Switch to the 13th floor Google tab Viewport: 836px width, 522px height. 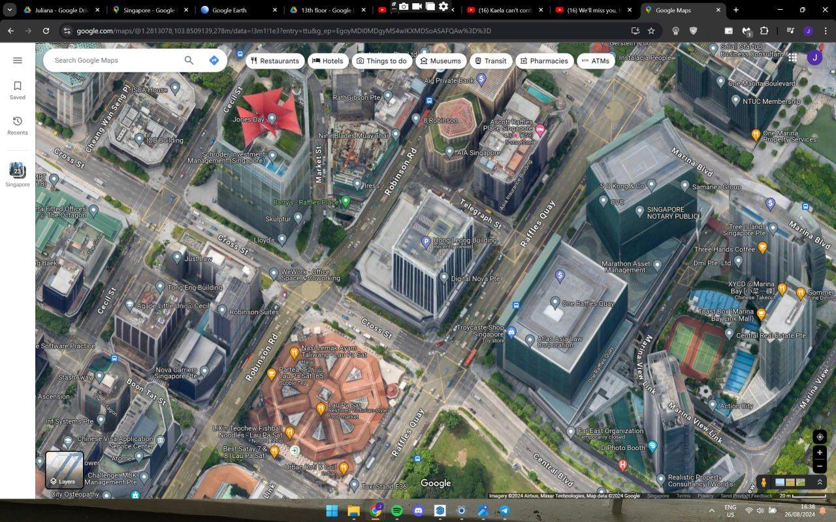(x=328, y=10)
